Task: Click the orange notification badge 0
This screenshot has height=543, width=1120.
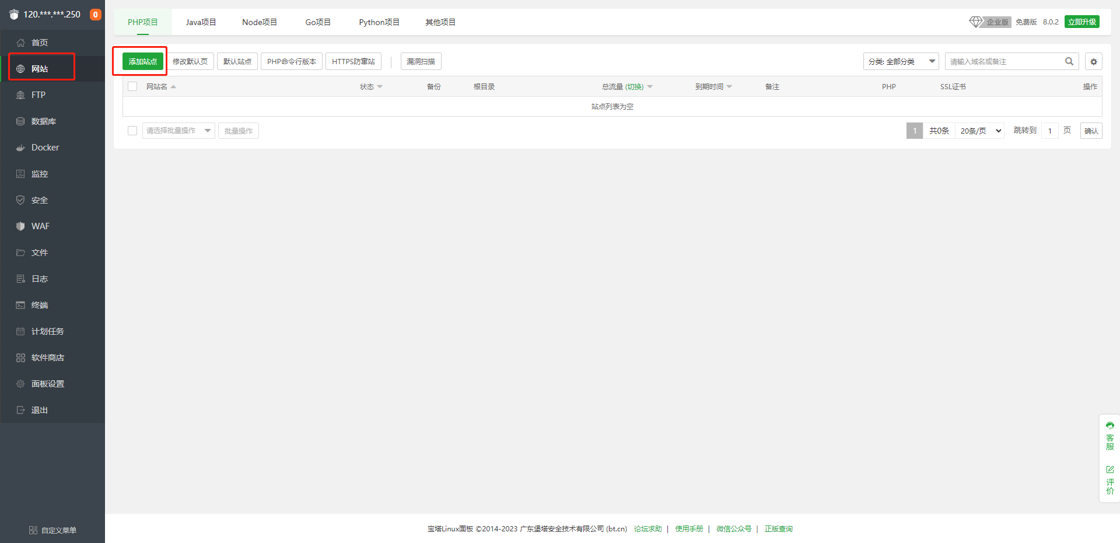Action: click(96, 15)
